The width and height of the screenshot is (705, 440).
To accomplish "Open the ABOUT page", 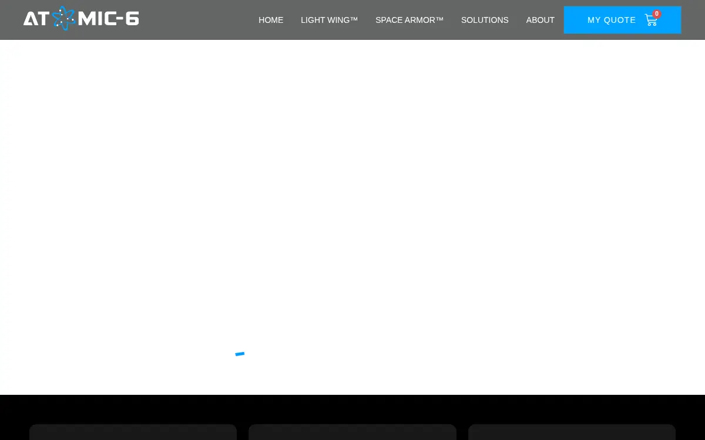I will [x=540, y=20].
